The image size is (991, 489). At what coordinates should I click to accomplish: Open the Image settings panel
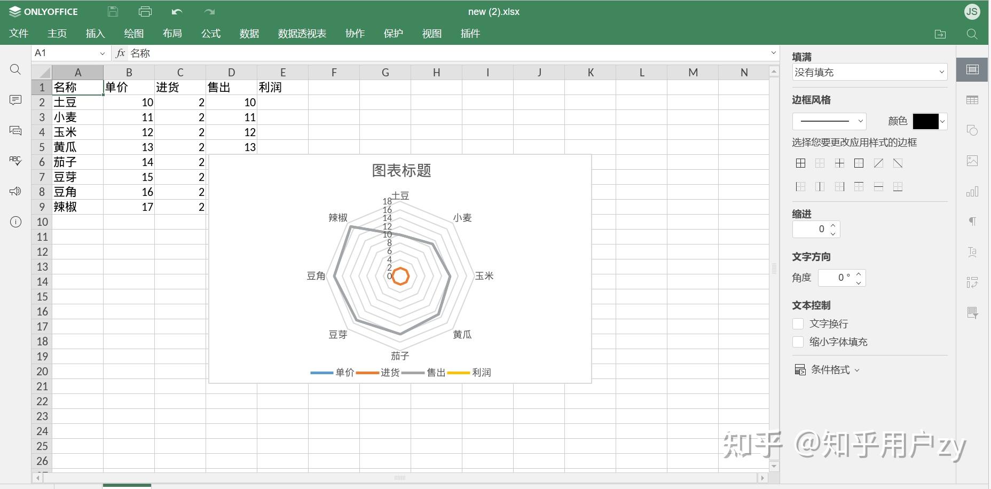pyautogui.click(x=973, y=161)
